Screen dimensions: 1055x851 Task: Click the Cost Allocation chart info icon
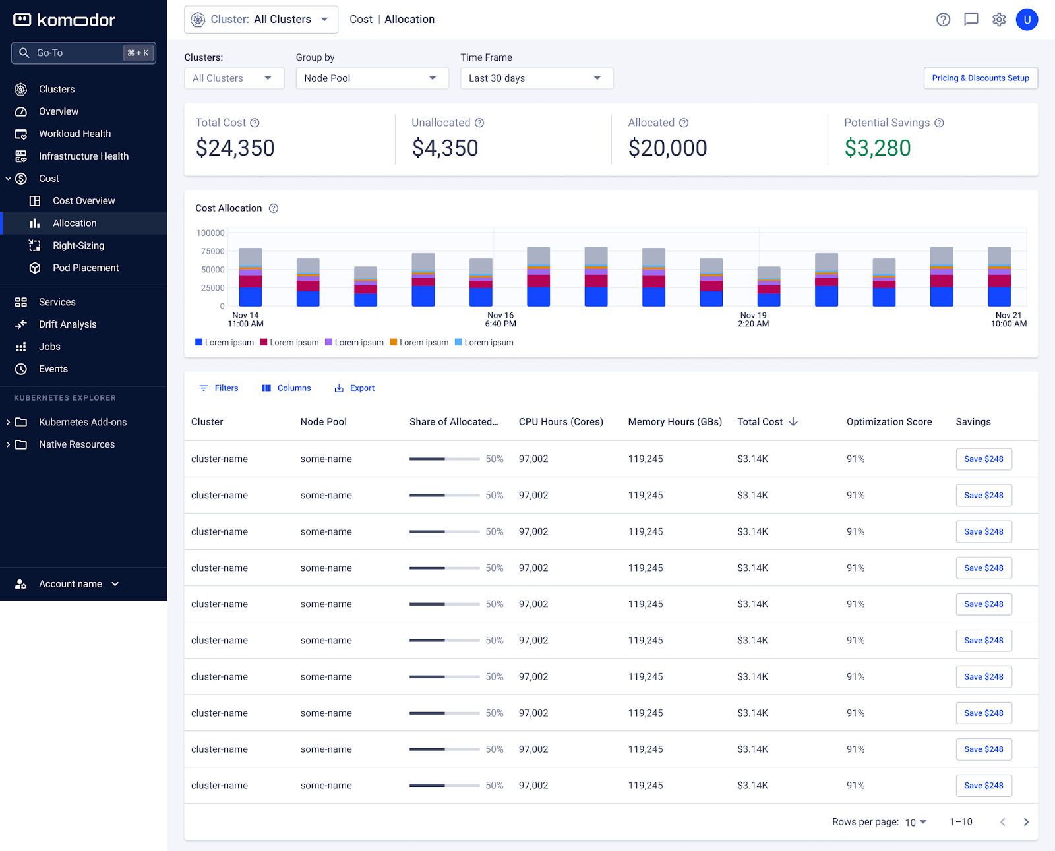tap(274, 208)
